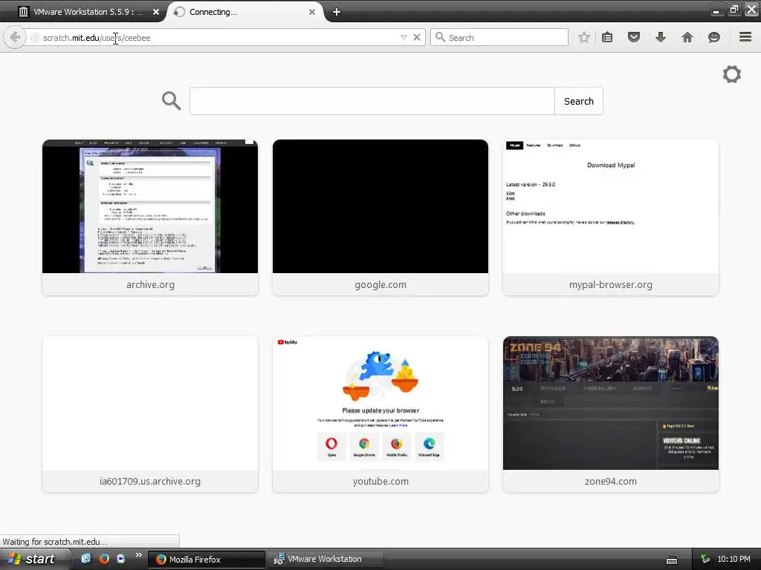Click the zone94.com tile label
This screenshot has width=761, height=570.
(x=611, y=481)
